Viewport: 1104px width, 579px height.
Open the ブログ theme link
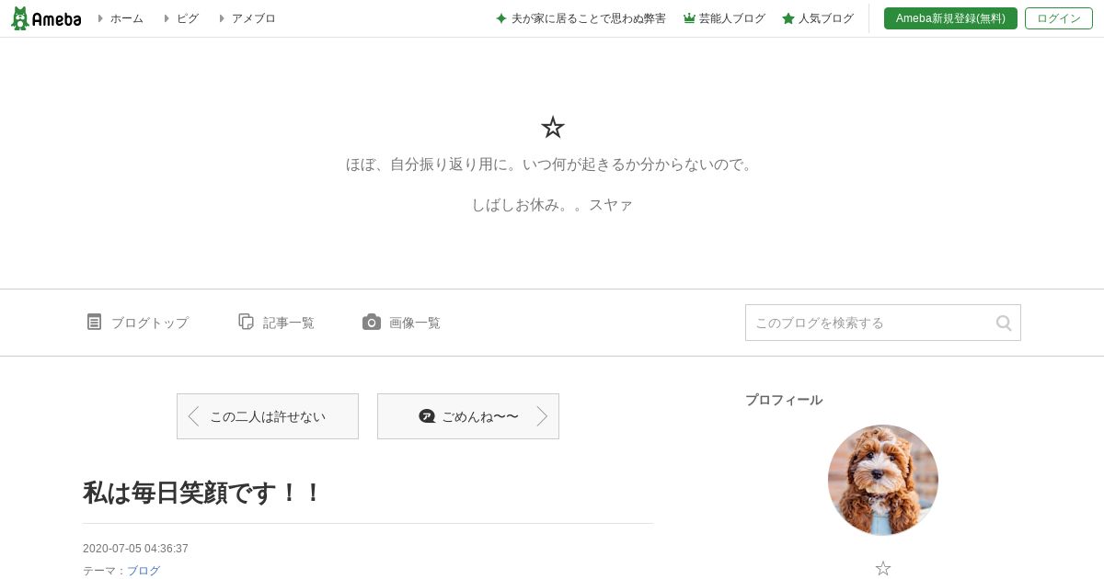click(144, 571)
